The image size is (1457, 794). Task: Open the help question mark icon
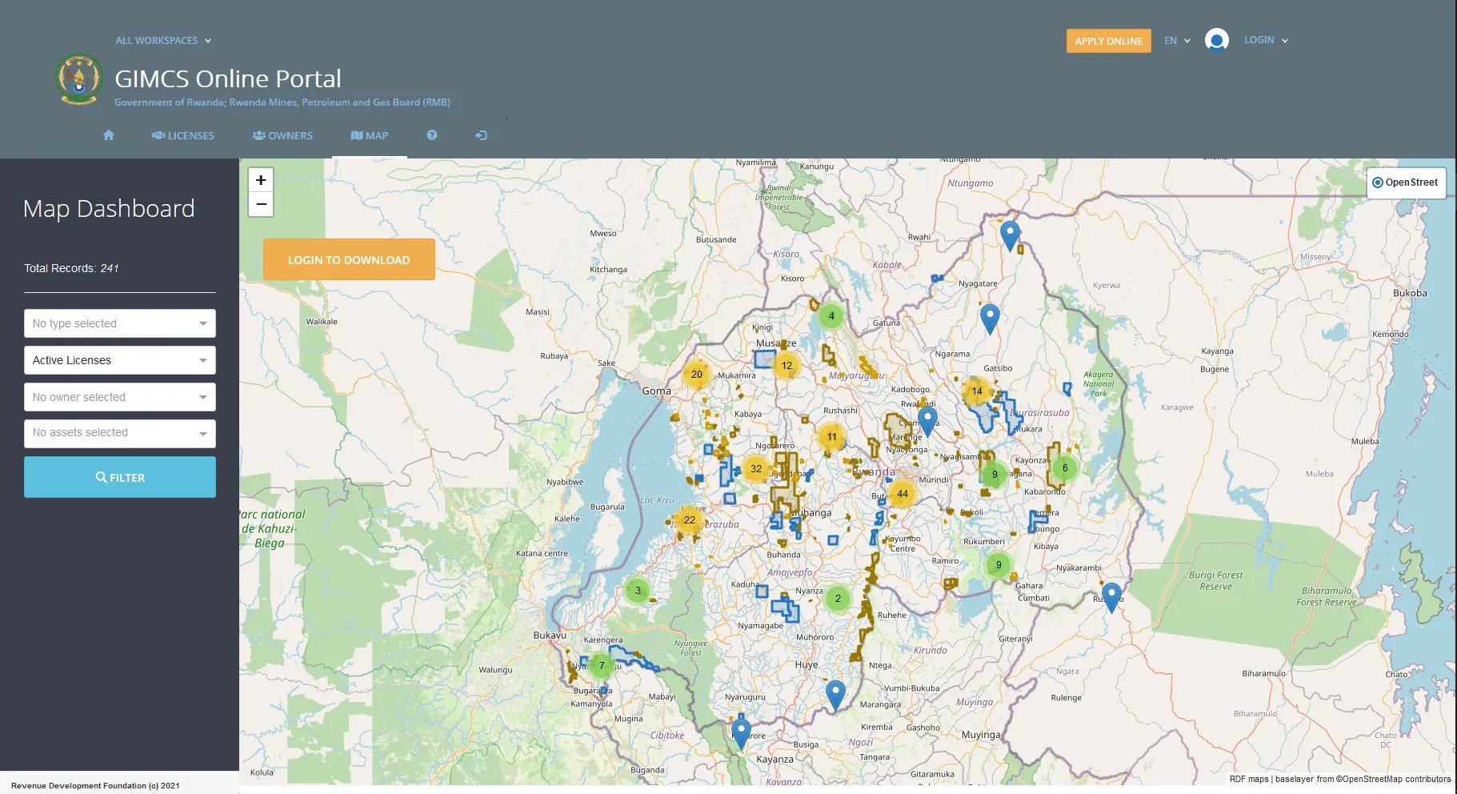click(432, 135)
